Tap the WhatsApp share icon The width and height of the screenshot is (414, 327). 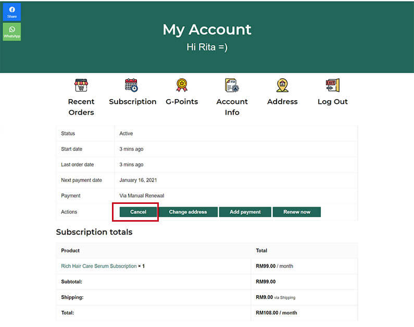11,31
